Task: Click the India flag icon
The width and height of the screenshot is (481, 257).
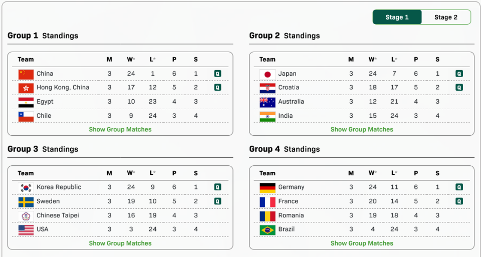Action: (268, 116)
